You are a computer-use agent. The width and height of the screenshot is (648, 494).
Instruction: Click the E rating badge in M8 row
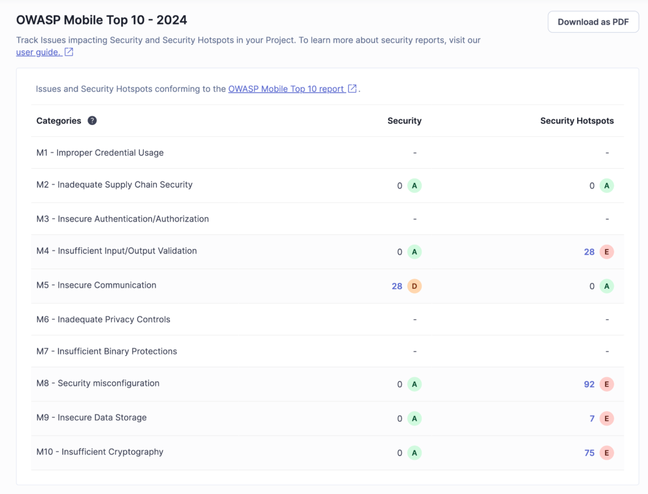607,384
